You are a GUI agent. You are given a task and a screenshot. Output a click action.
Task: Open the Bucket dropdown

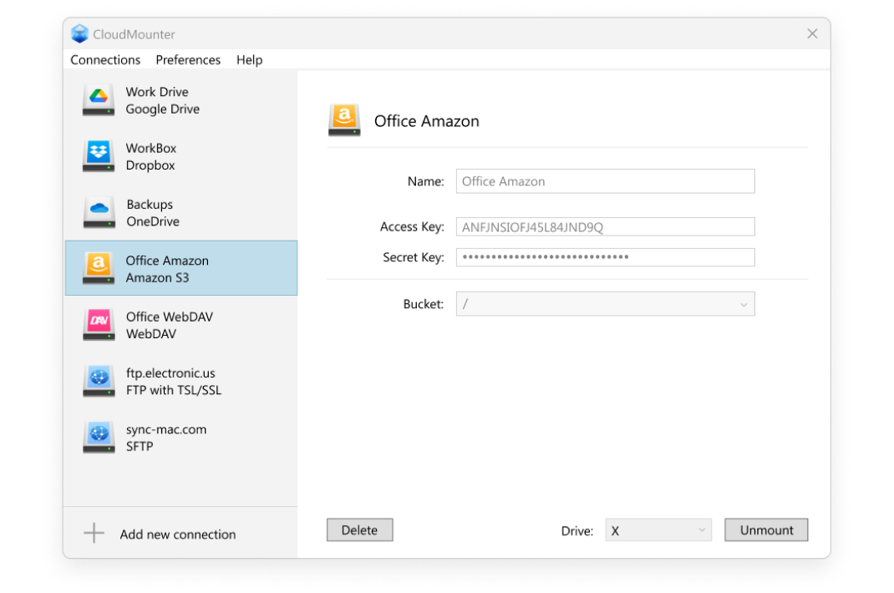(x=605, y=303)
